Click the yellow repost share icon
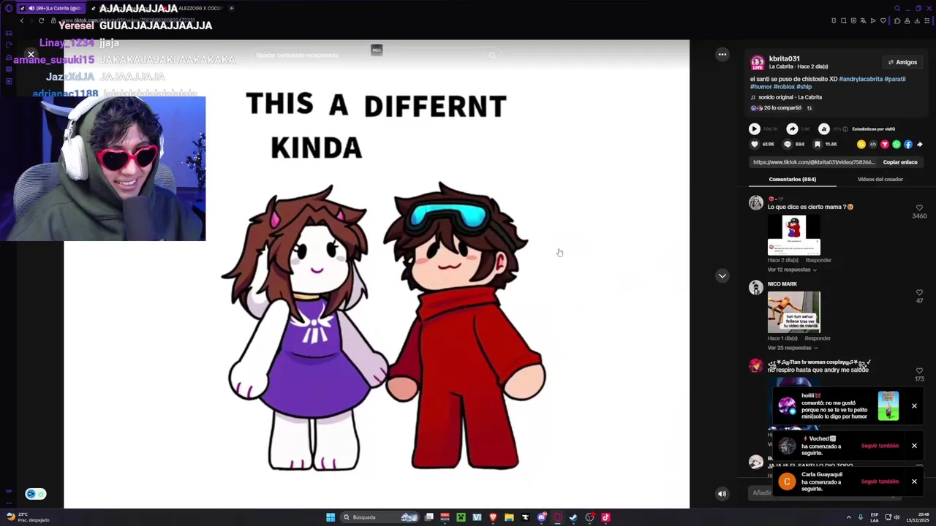936x526 pixels. pos(861,144)
